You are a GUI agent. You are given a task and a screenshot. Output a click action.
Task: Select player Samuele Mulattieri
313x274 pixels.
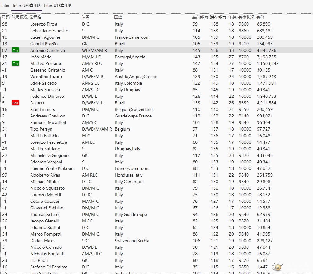click(48, 122)
